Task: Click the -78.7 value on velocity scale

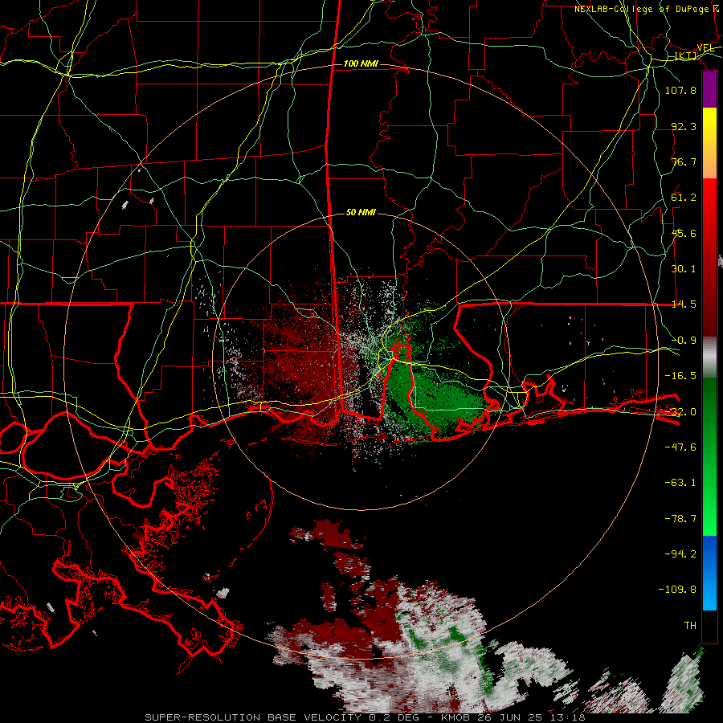Action: [680, 518]
